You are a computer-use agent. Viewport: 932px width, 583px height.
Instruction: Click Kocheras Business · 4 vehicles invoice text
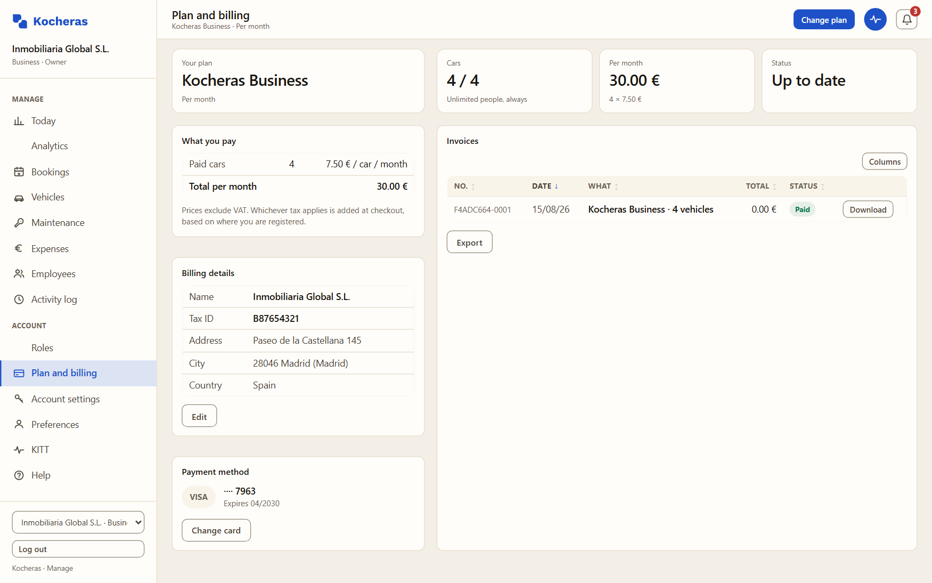pos(651,209)
